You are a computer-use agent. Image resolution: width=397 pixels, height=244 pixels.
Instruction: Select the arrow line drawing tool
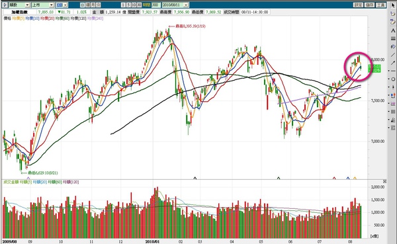tap(393, 63)
